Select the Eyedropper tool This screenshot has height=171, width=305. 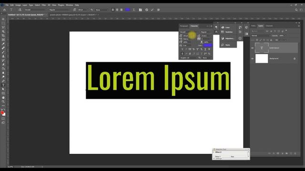pos(3,44)
